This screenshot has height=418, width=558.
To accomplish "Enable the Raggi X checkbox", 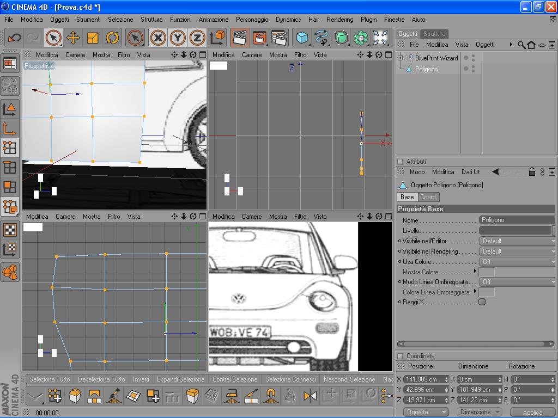I will [482, 302].
